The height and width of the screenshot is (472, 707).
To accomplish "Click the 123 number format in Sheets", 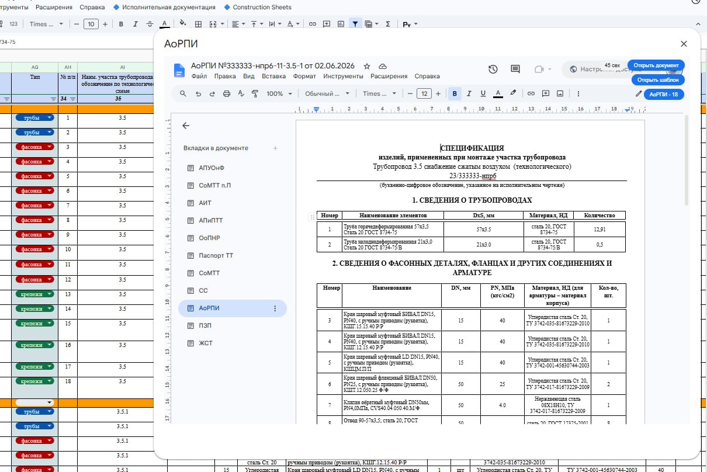I will click(14, 24).
